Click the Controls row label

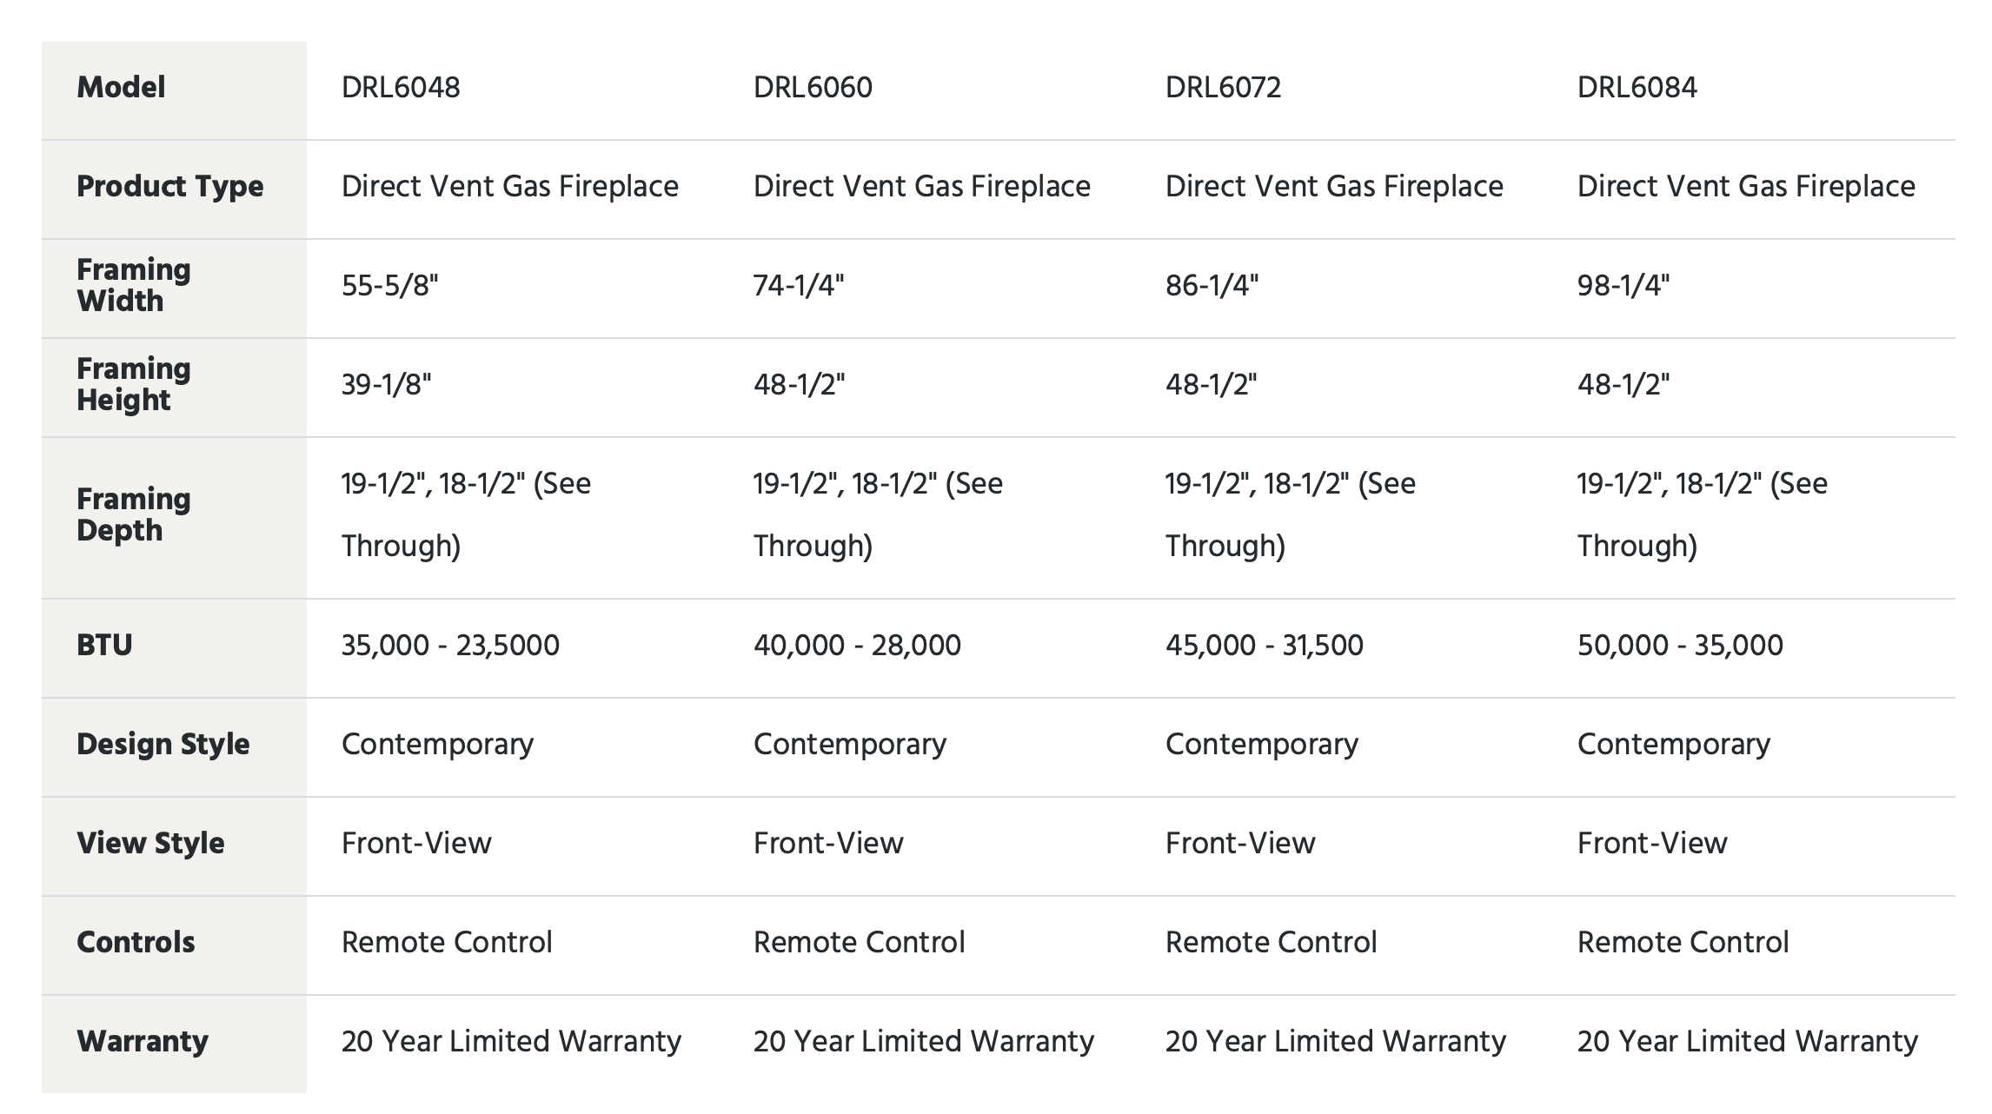pos(136,942)
